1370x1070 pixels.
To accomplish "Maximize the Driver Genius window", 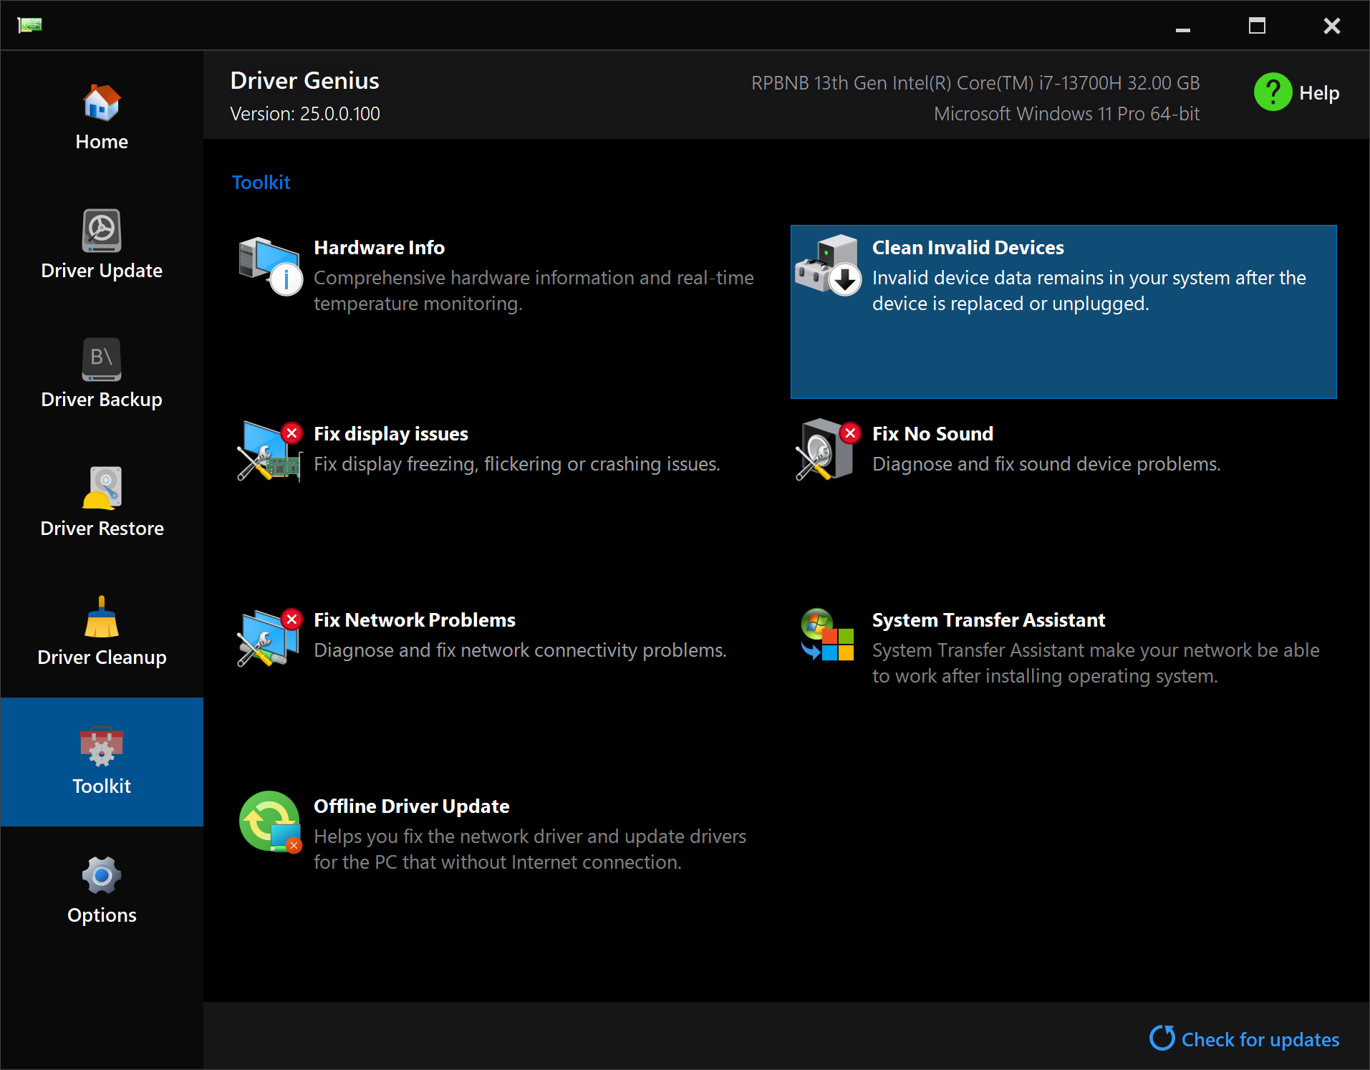I will (x=1257, y=26).
